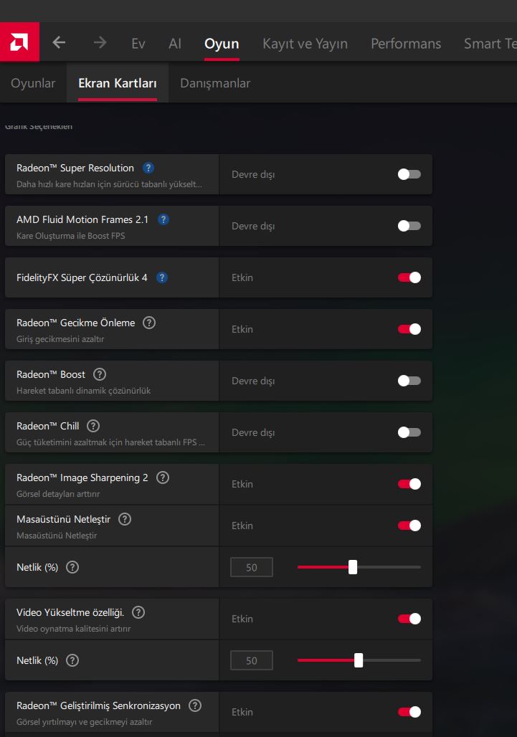The width and height of the screenshot is (517, 737).
Task: Open help for Radeon Image Sharpening 2
Action: [x=163, y=478]
